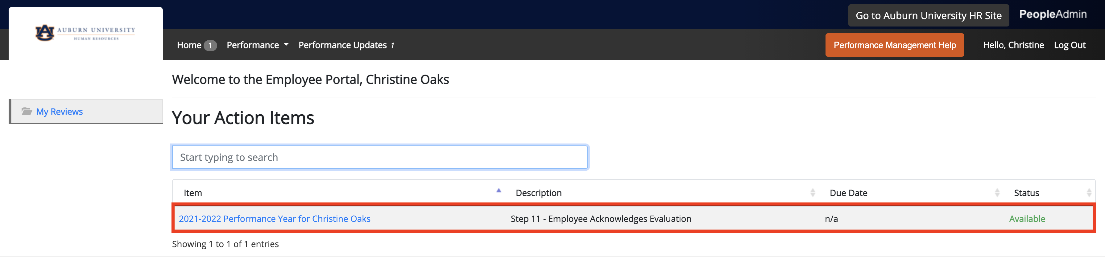Open Hello, Christine user link
The width and height of the screenshot is (1105, 257).
[x=1013, y=45]
